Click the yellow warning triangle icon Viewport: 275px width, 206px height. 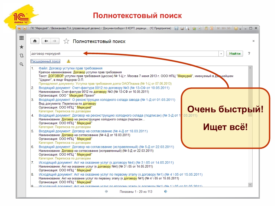[68, 61]
